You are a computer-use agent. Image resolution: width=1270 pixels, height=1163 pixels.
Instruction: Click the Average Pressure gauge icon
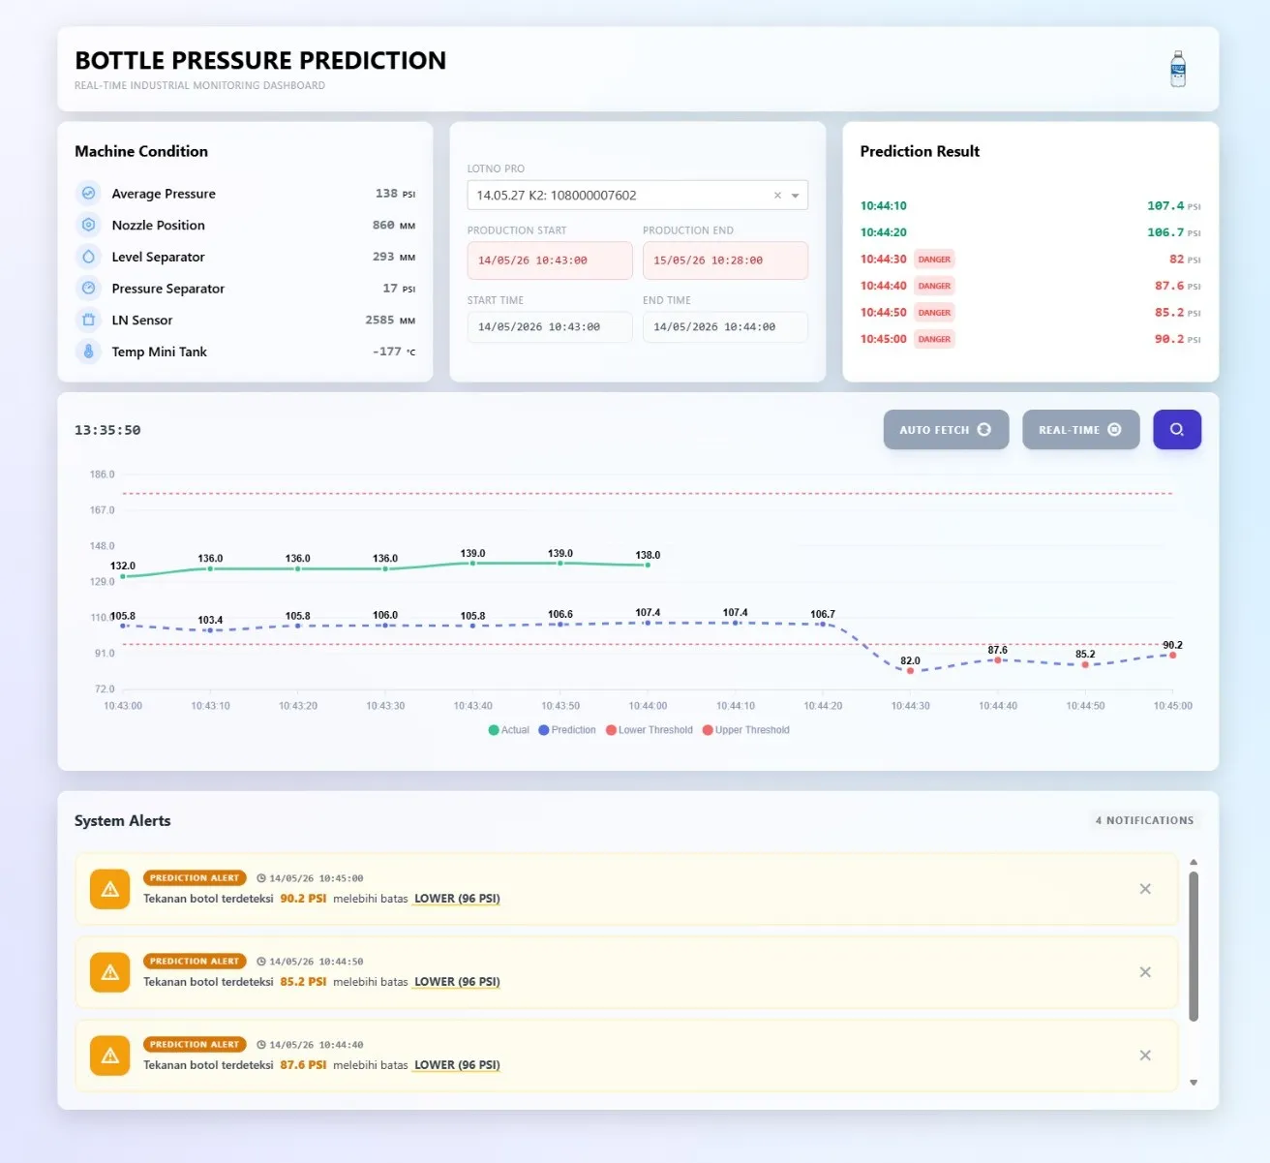[88, 193]
